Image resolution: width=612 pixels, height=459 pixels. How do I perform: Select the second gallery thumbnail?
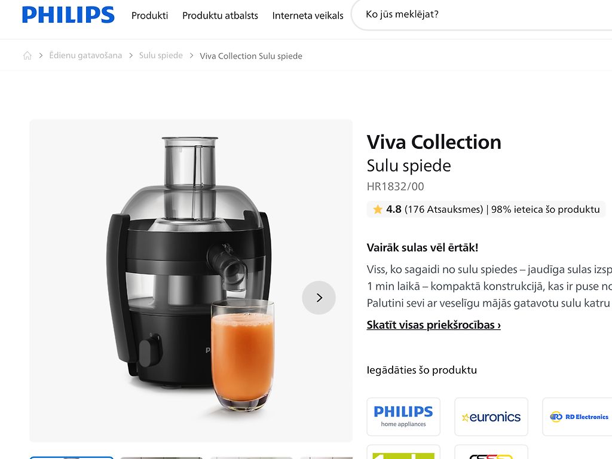click(x=161, y=457)
